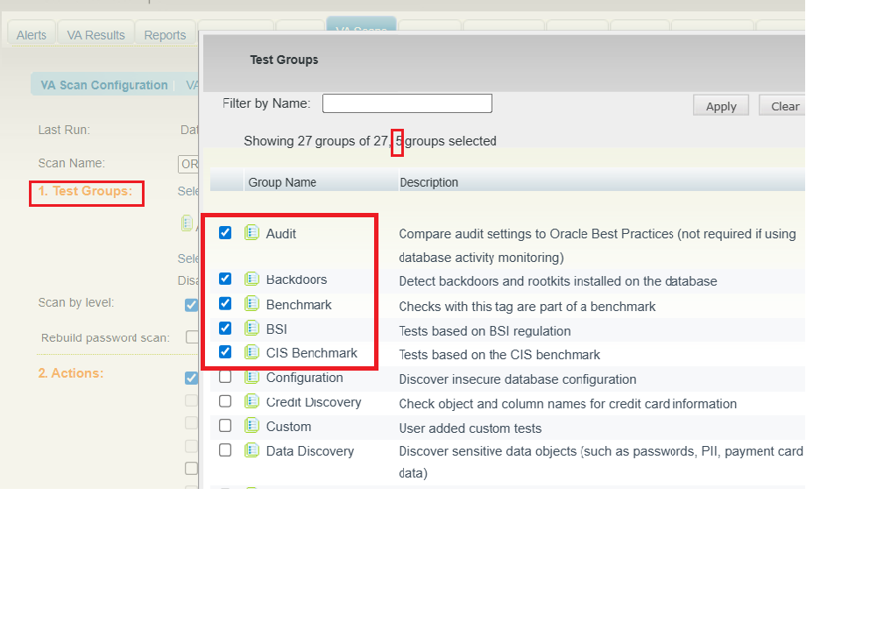Click the Benchmark group icon
This screenshot has width=877, height=637.
[x=251, y=304]
